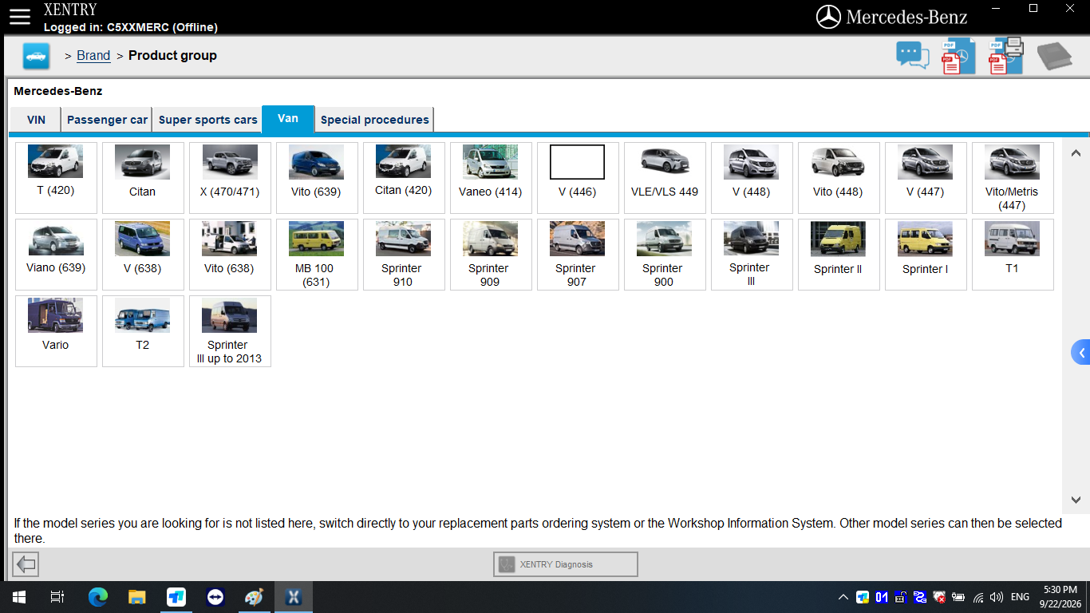Click the ENG language indicator

tap(1020, 597)
